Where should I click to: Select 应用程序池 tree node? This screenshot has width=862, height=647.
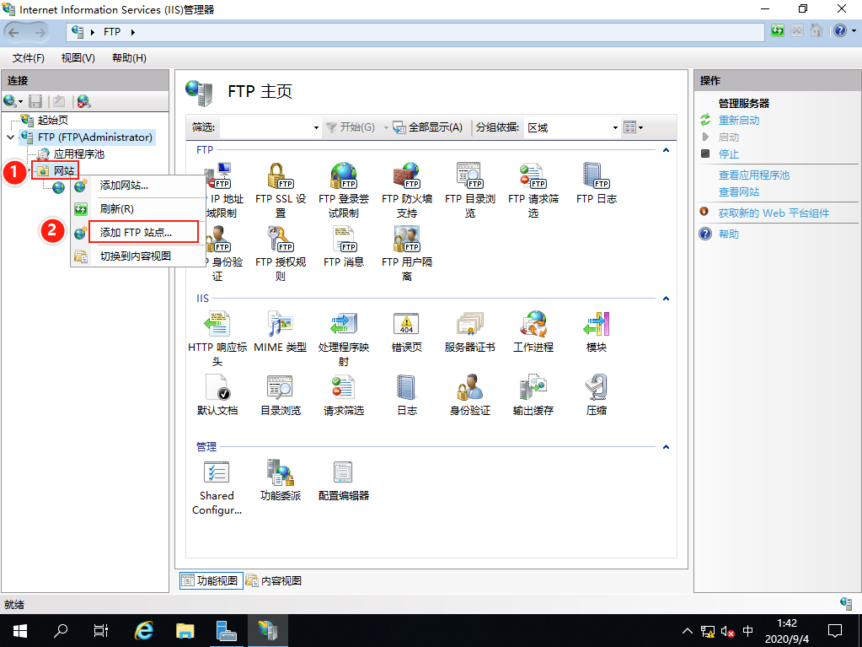click(78, 154)
